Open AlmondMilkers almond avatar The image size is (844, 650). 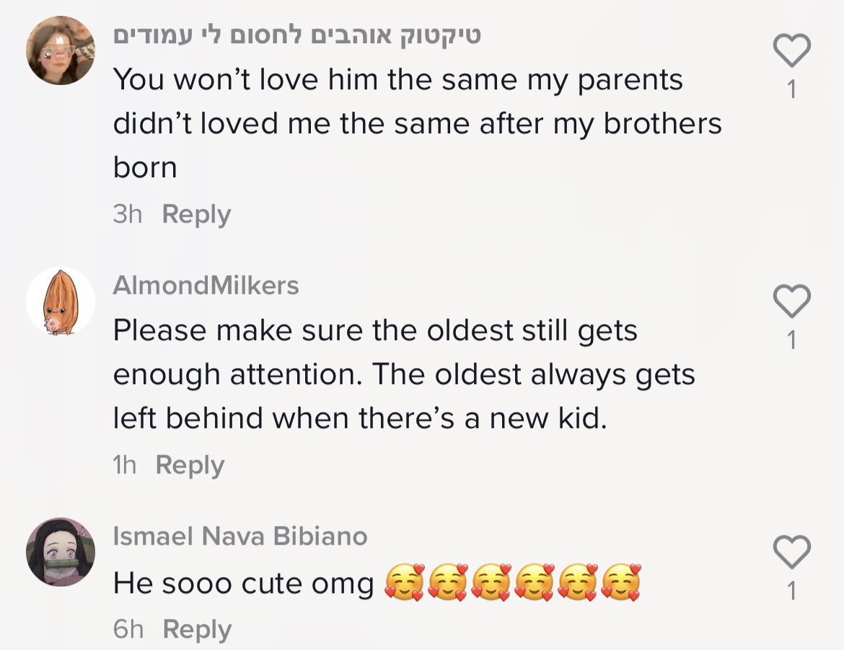[x=61, y=301]
